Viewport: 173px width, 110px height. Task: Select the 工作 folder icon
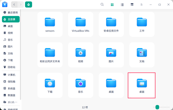pyautogui.click(x=142, y=22)
